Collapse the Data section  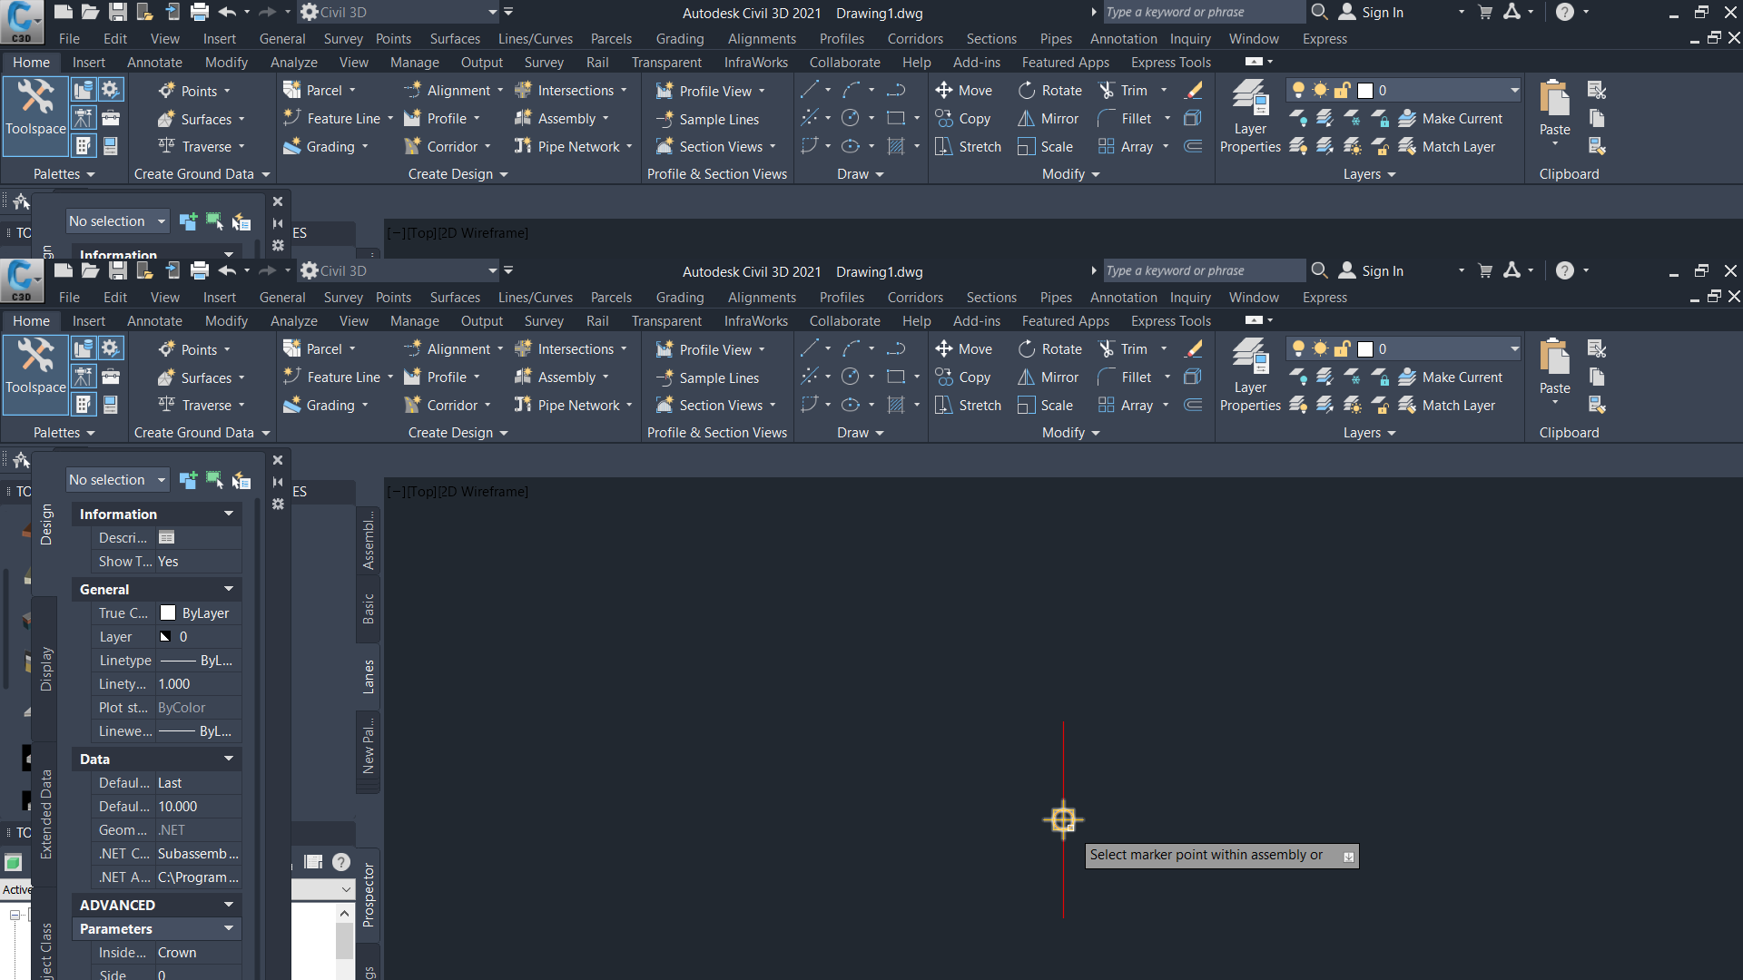229,759
